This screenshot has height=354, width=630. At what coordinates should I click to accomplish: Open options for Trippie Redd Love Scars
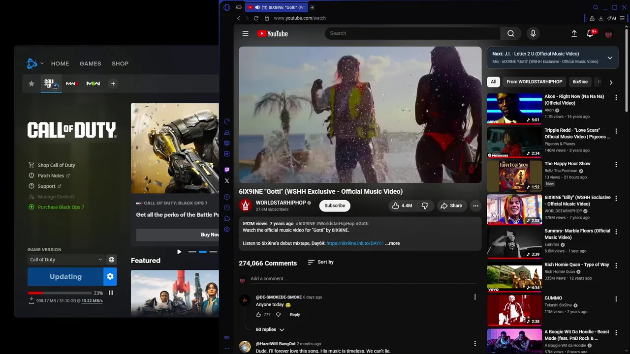click(616, 131)
